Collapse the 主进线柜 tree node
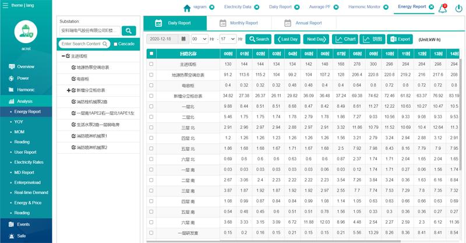466x243 pixels. (63, 57)
